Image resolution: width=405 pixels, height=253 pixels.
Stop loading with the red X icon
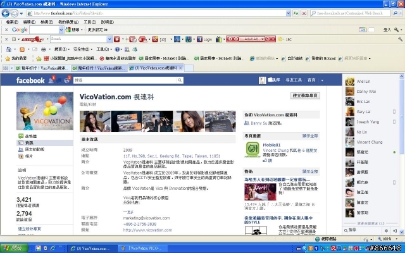point(304,13)
